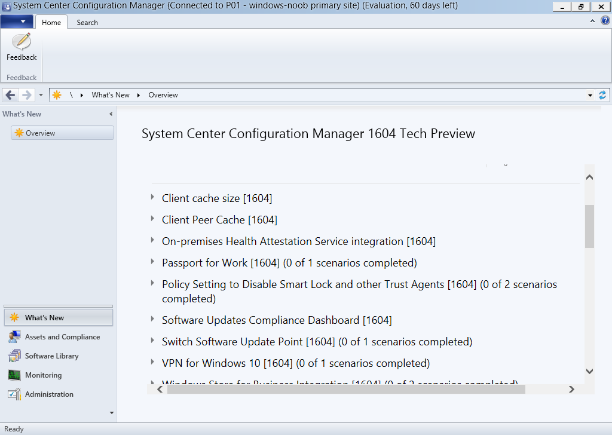This screenshot has height=435, width=612.
Task: Click the horizontal scrollbar left arrow
Action: pos(160,389)
